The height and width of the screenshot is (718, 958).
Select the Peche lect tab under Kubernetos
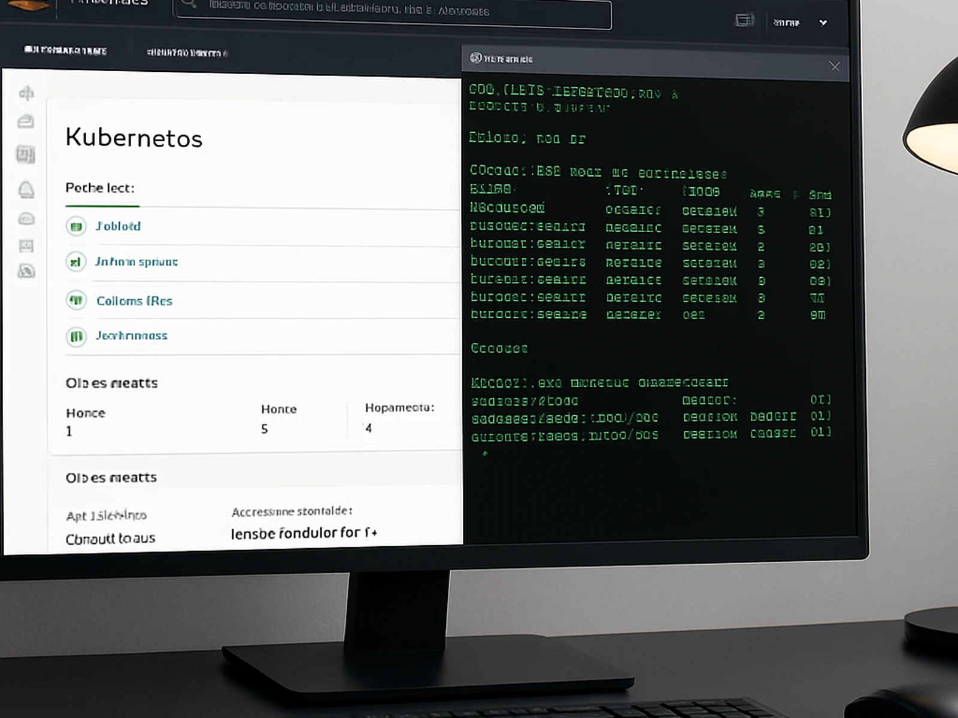coord(100,188)
